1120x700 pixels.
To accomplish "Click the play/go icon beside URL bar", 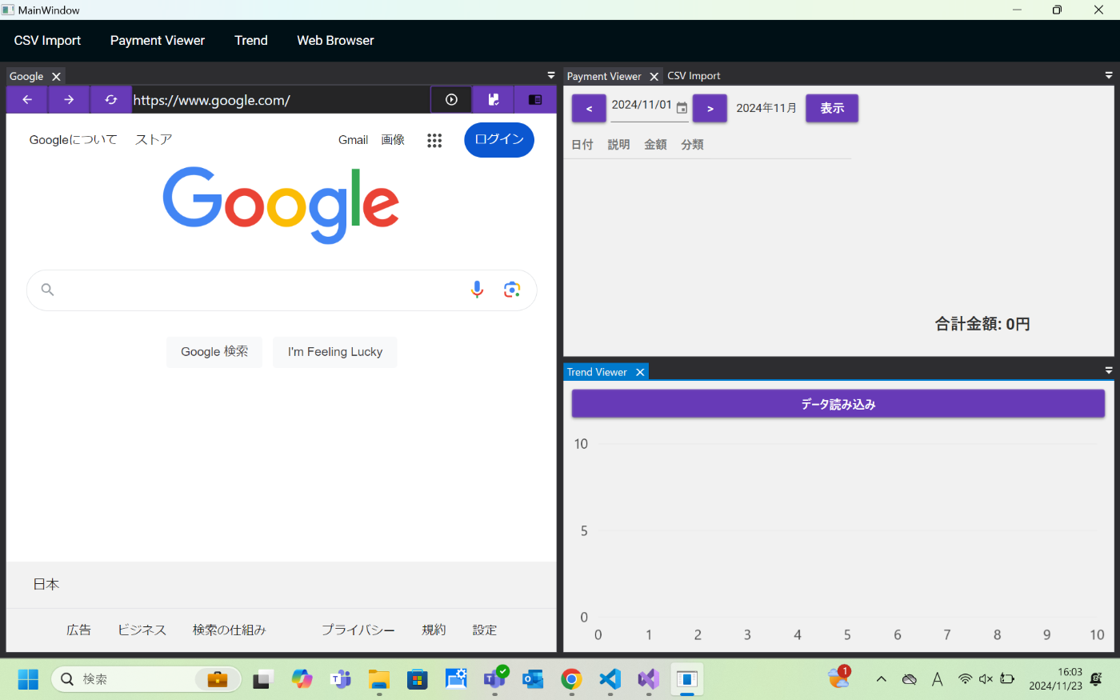I will pyautogui.click(x=451, y=100).
